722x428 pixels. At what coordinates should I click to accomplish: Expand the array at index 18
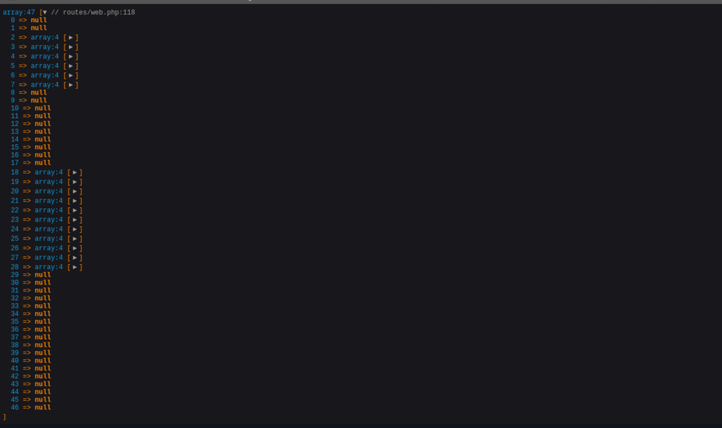(75, 172)
